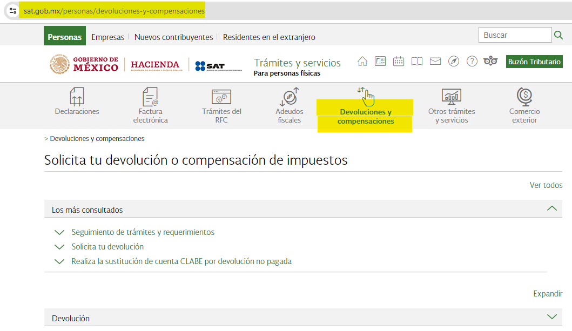Screen dimensions: 572x331
Task: Click the Buscar search field
Action: pos(515,35)
